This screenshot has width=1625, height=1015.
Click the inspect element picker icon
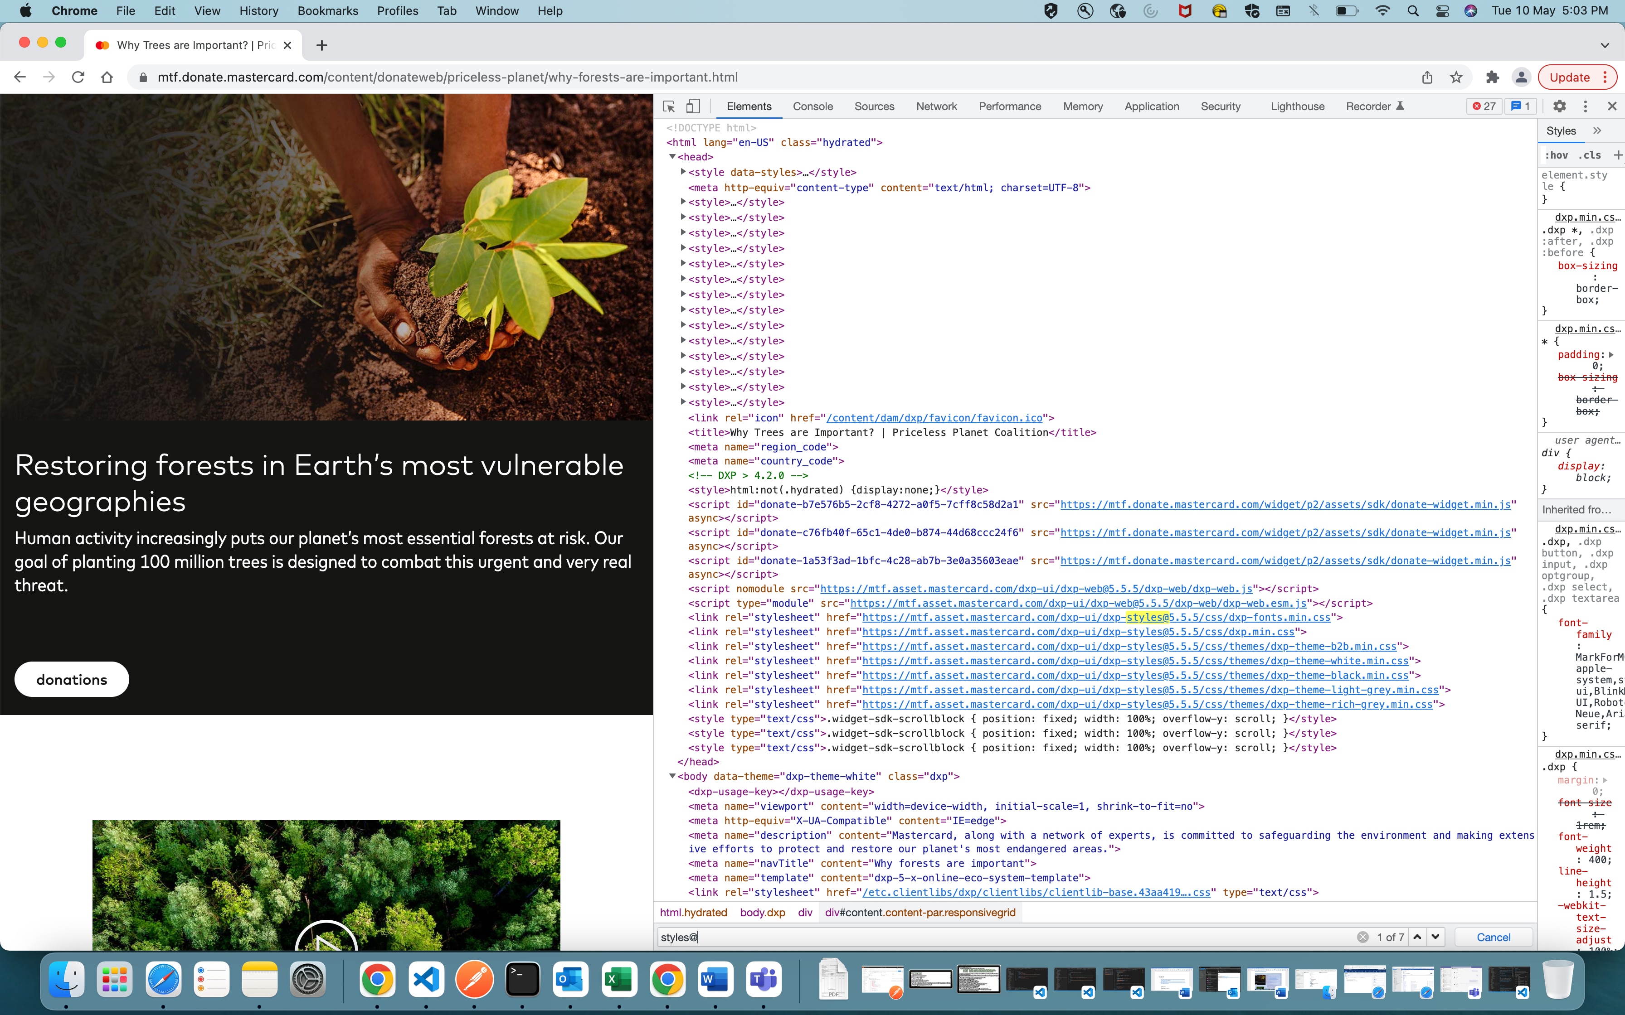[669, 106]
